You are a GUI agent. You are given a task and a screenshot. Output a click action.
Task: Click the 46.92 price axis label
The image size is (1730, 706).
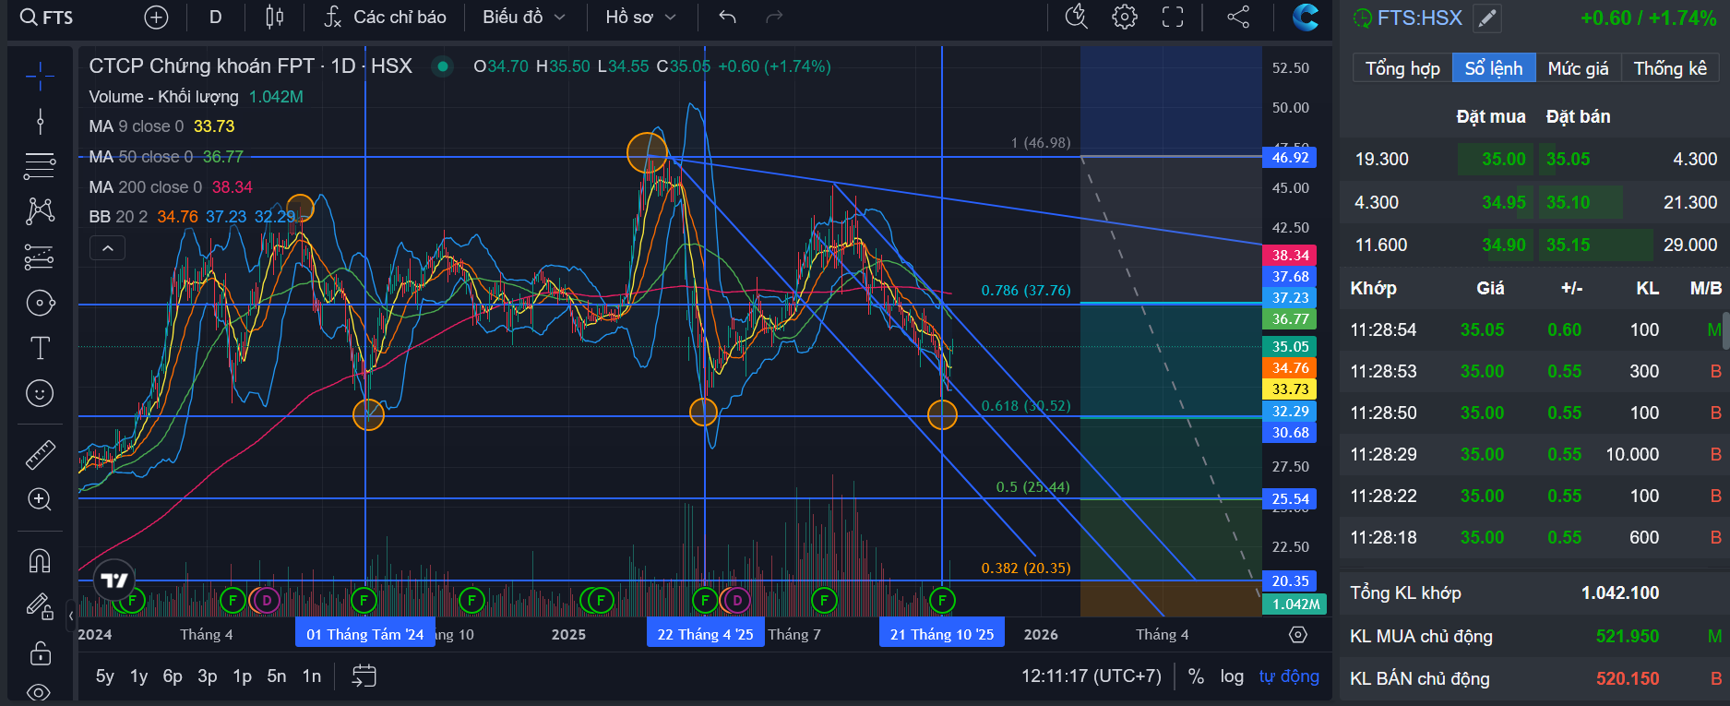1290,158
